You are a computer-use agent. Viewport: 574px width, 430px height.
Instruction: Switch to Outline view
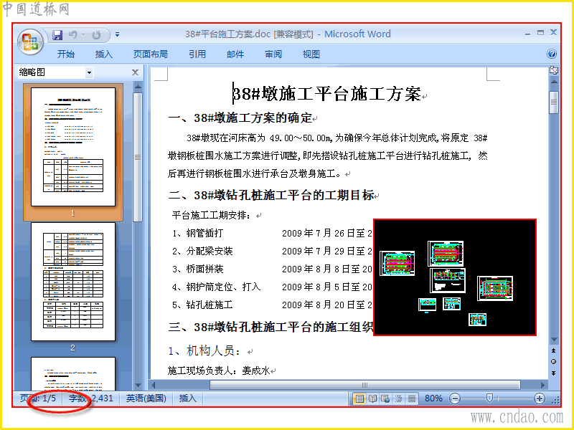pos(399,398)
